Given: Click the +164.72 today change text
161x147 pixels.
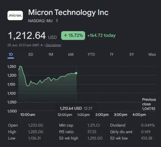Looking at the screenshot, I should [x=101, y=35].
